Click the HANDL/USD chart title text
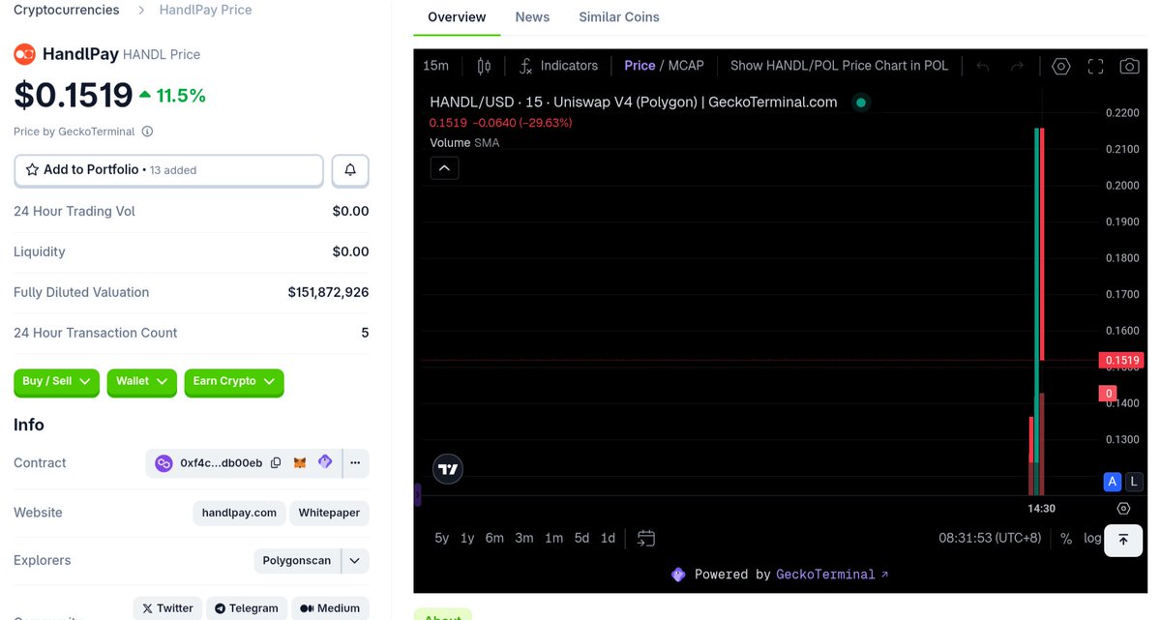 point(634,103)
